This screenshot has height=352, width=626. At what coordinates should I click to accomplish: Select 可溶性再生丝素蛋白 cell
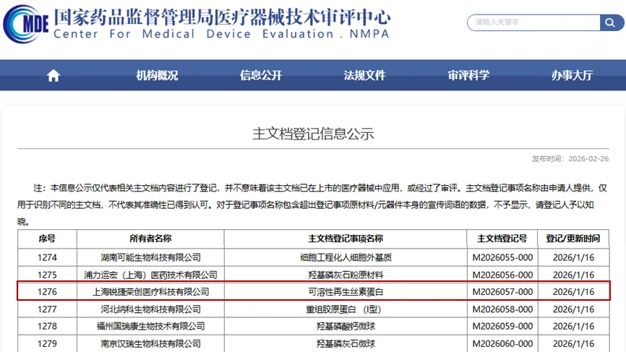pos(346,292)
